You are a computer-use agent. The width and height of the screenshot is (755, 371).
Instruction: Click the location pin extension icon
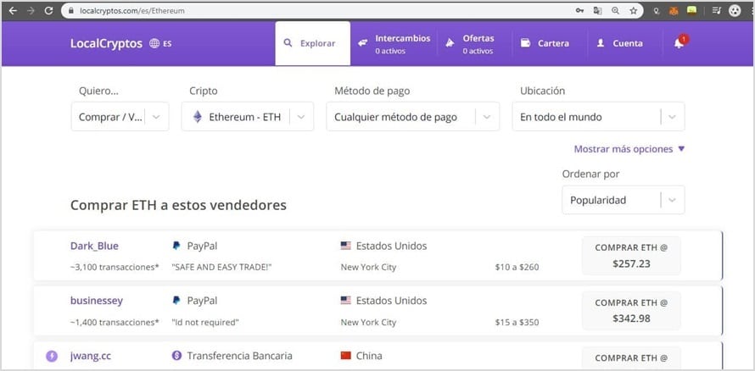tap(657, 10)
